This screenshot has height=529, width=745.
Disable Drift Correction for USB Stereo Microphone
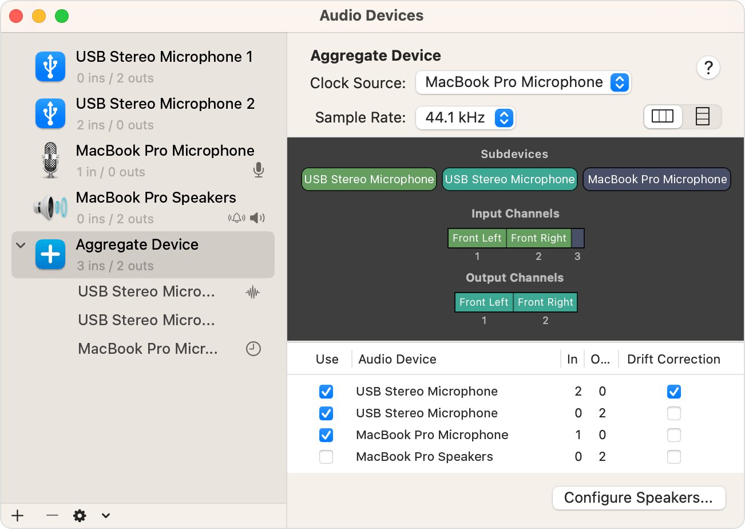[673, 392]
